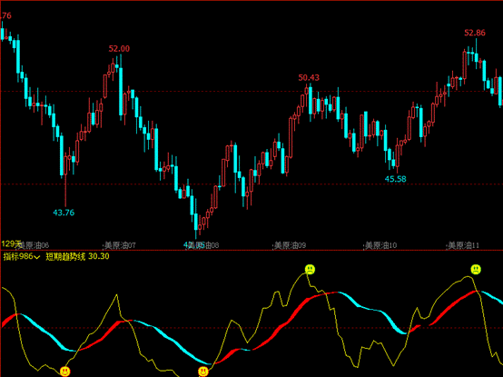Image resolution: width=503 pixels, height=377 pixels.
Task: Click the second yellow sad face near 52.86 peak
Action: coord(476,270)
